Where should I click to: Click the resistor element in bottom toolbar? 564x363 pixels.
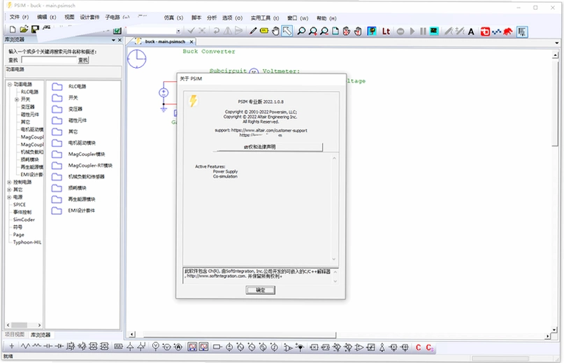(x=25, y=346)
